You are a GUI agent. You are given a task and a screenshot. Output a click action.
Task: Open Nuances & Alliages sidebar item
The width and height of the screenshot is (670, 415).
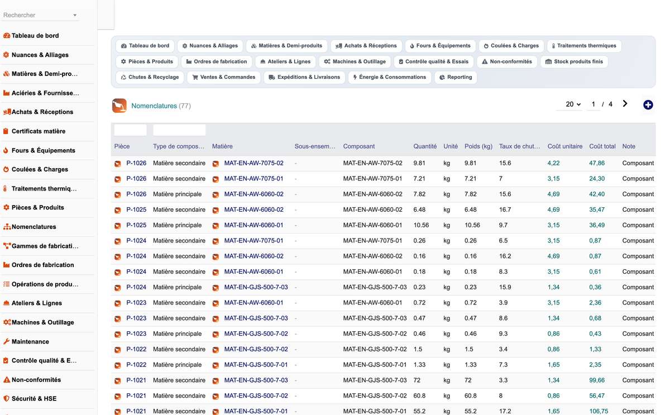[x=40, y=55]
